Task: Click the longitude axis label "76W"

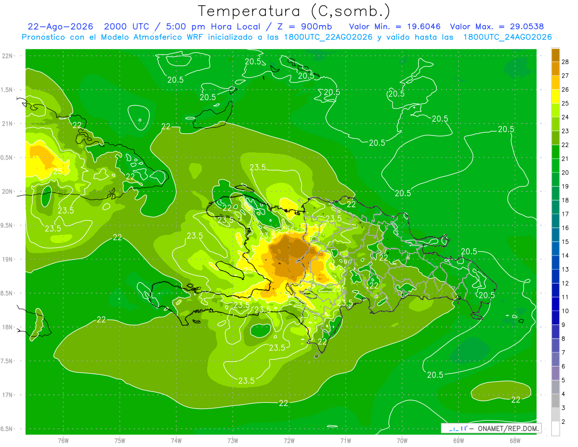Action: point(63,441)
